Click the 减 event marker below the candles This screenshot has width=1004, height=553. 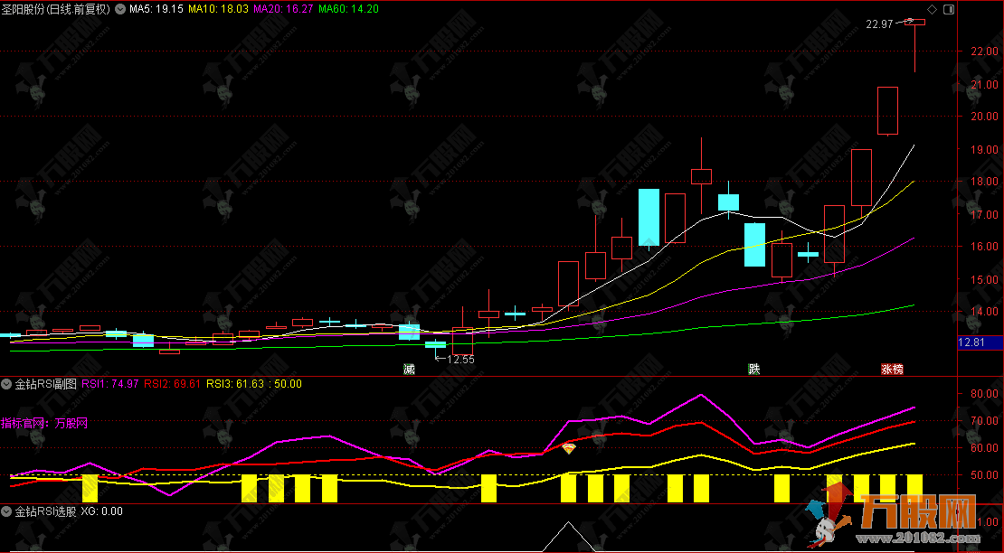point(409,369)
